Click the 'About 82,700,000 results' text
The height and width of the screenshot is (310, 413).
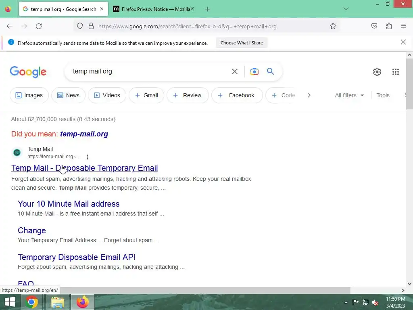(x=63, y=119)
